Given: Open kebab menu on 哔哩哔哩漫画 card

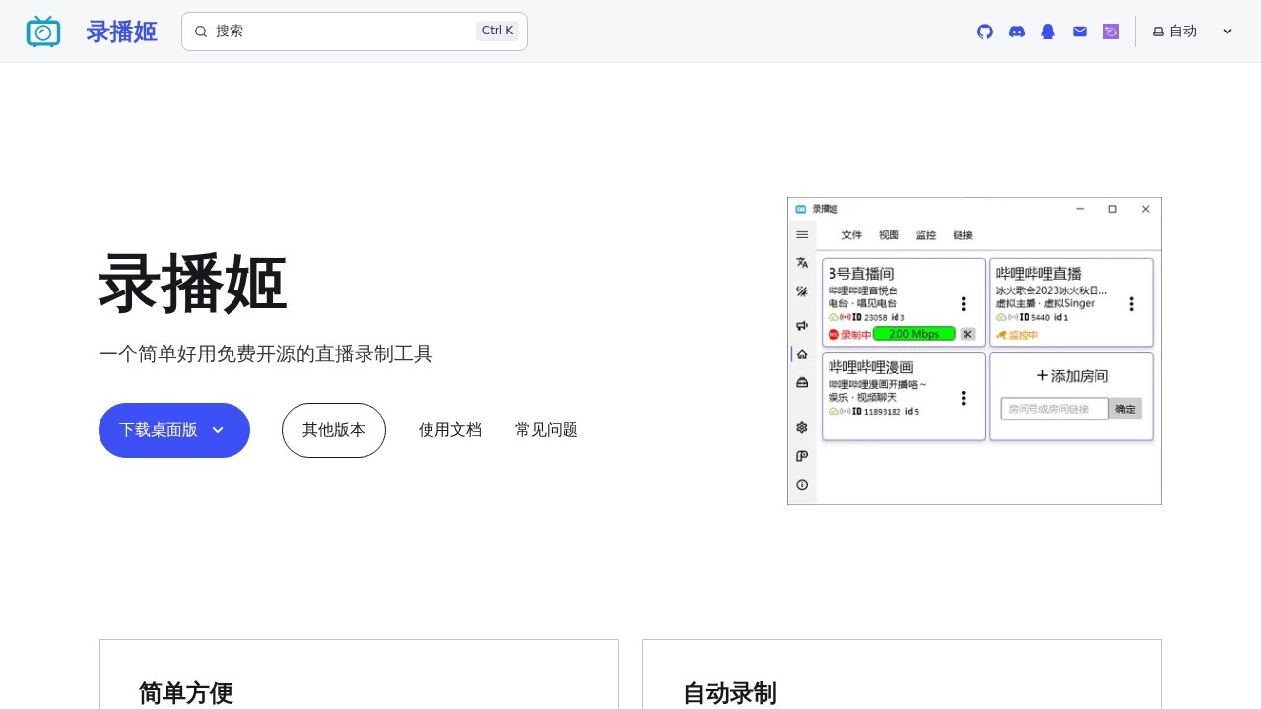Looking at the screenshot, I should [x=963, y=398].
